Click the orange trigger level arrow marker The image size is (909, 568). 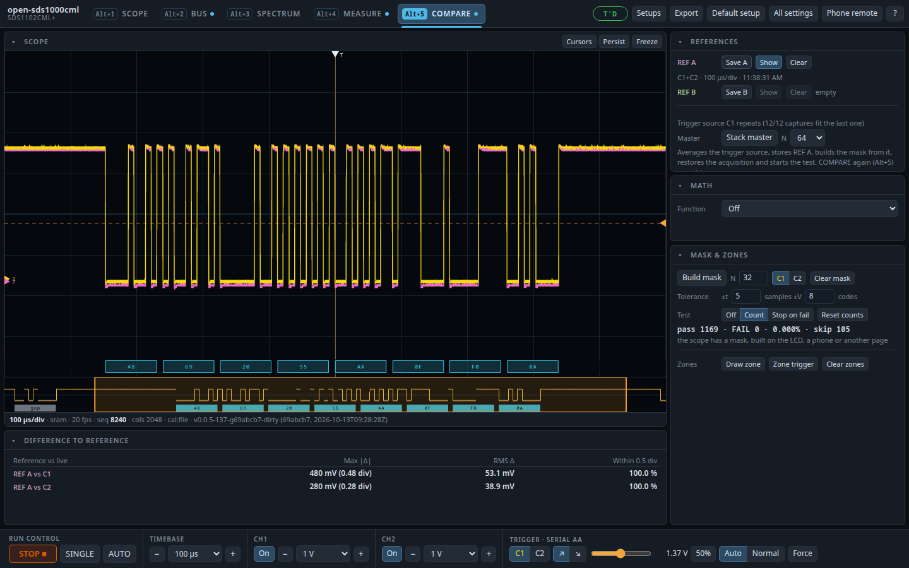(662, 223)
